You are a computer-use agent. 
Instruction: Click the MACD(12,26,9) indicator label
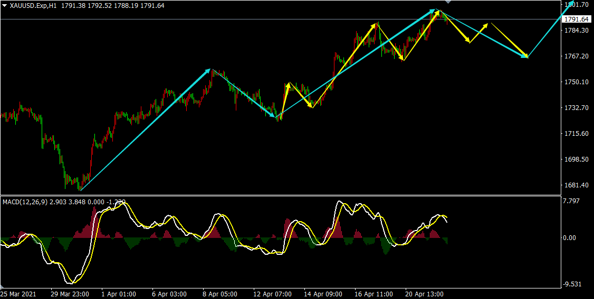pyautogui.click(x=25, y=202)
